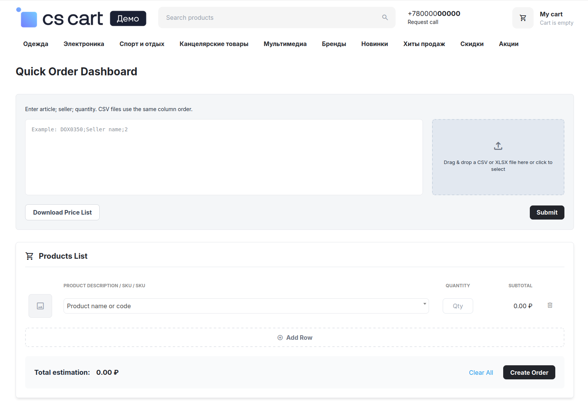
Task: Focus the Search products field
Action: pyautogui.click(x=277, y=18)
